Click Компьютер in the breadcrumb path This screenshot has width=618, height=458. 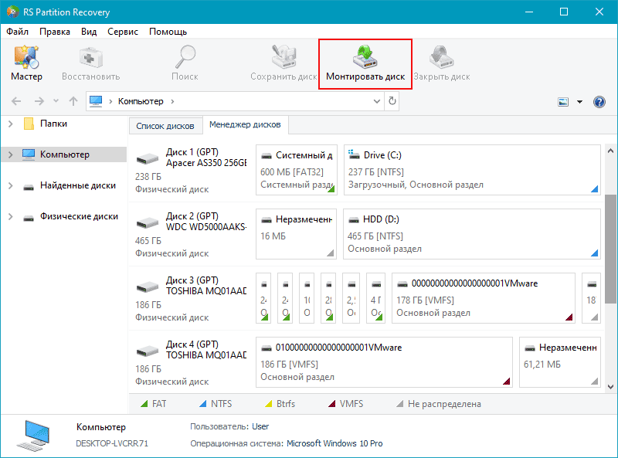tap(141, 101)
